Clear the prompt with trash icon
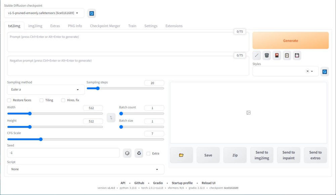The image size is (336, 195). tap(267, 55)
